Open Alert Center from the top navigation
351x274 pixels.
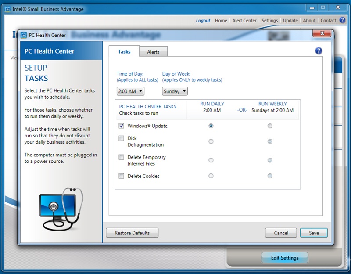click(x=244, y=20)
